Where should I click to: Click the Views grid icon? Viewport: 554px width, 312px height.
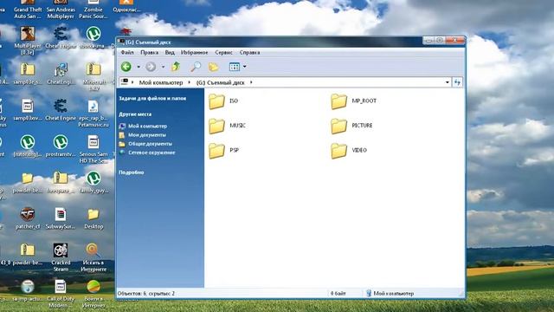click(235, 67)
